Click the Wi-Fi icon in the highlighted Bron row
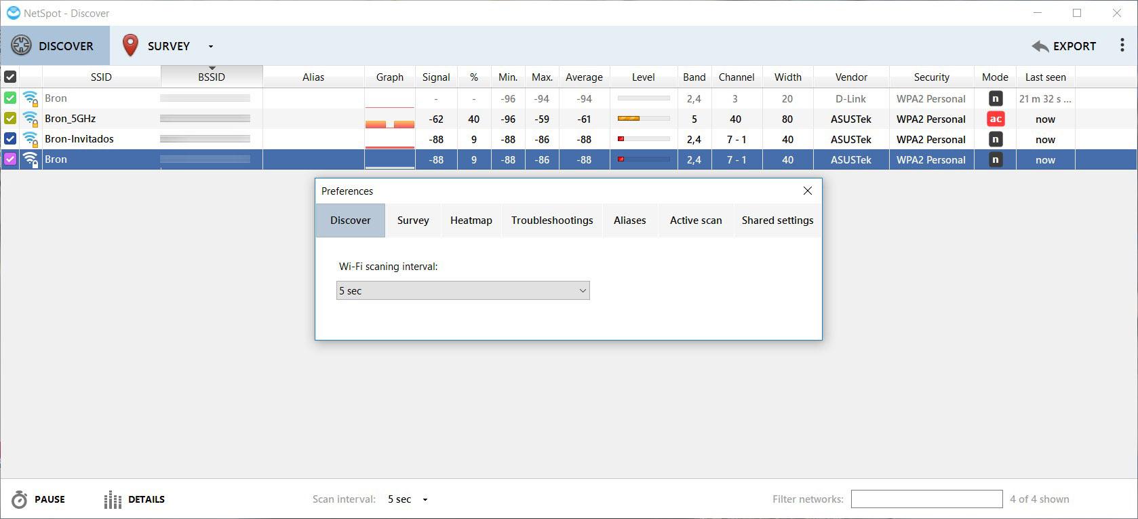The width and height of the screenshot is (1138, 519). pyautogui.click(x=31, y=160)
